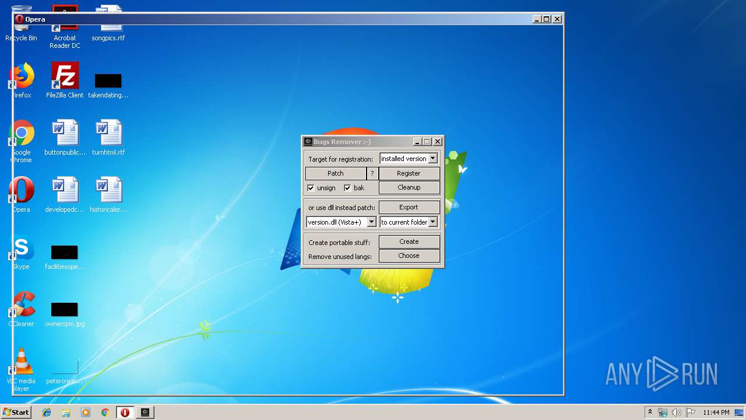Image resolution: width=746 pixels, height=420 pixels.
Task: Maximize the Opera window
Action: tap(546, 19)
